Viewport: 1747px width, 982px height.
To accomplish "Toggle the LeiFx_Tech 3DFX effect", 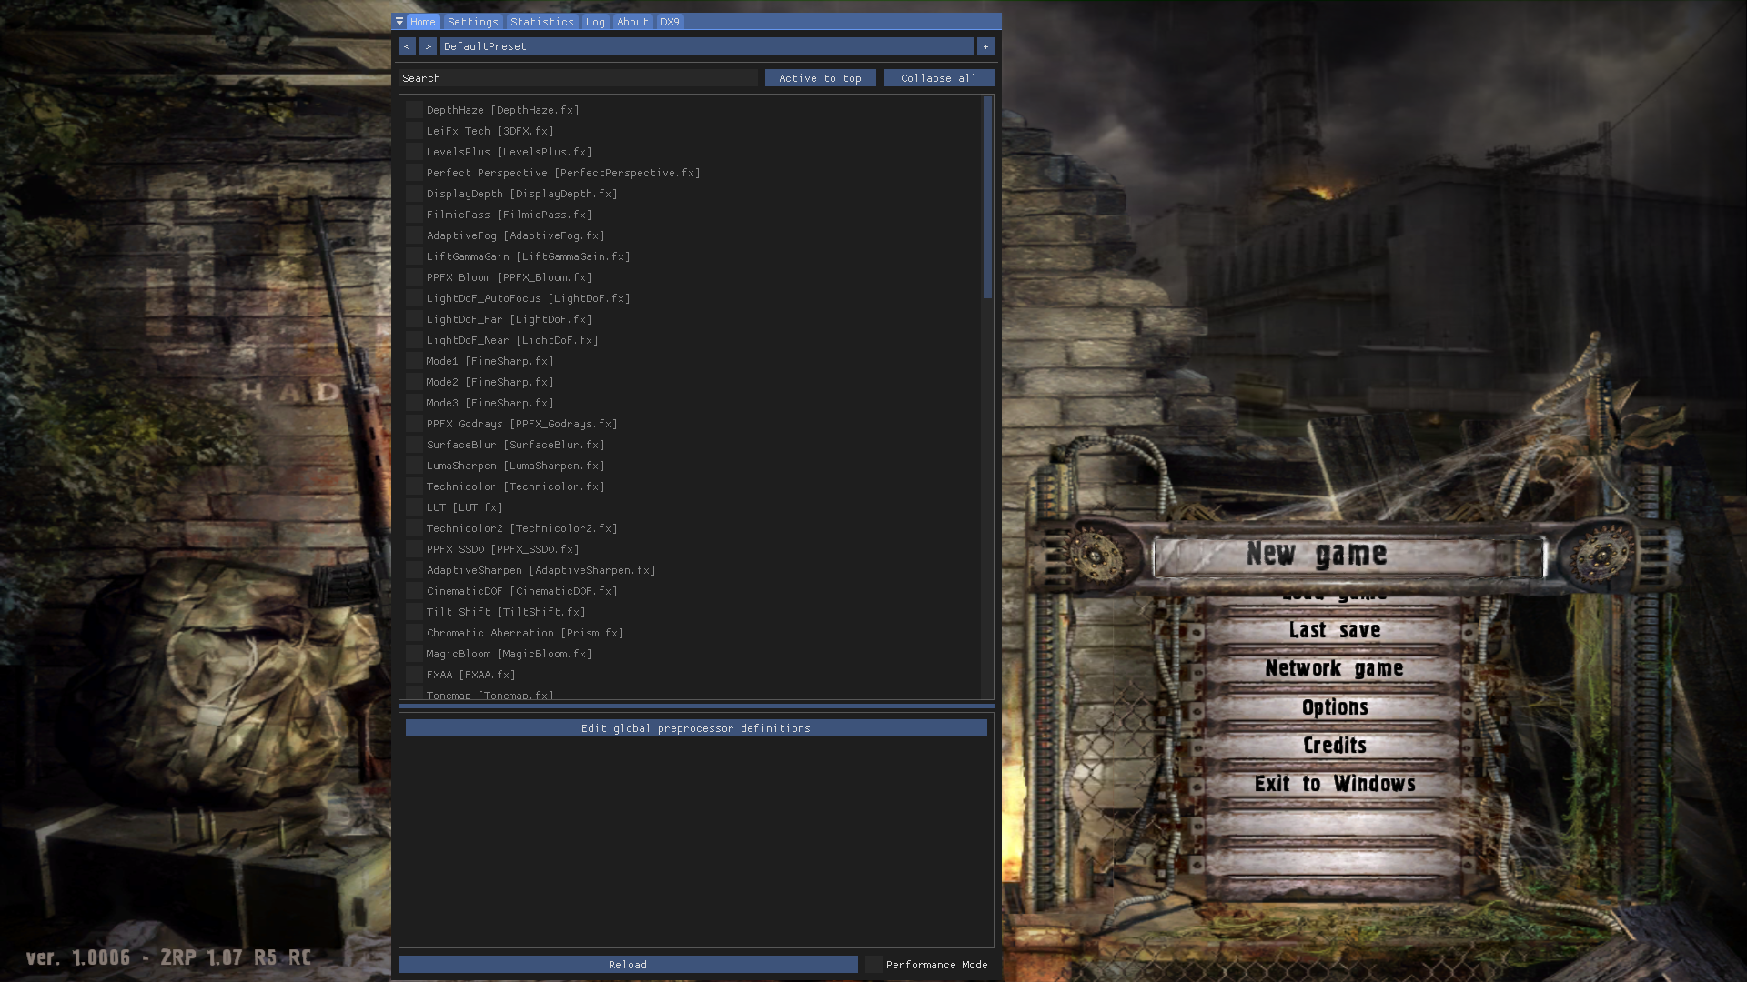I will tap(414, 131).
